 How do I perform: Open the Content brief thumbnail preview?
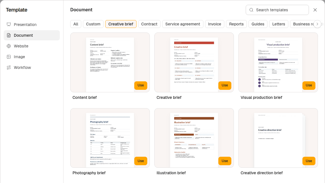click(x=110, y=62)
